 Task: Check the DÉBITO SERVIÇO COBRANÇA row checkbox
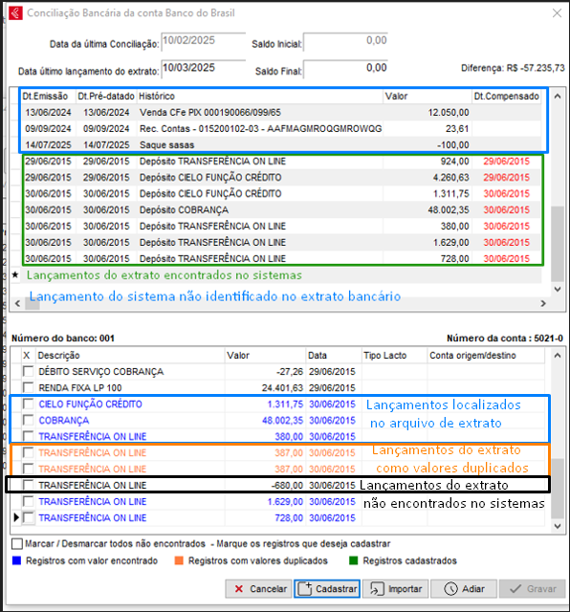tap(28, 371)
